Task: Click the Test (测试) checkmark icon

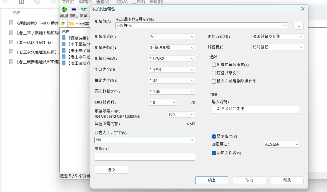Action: [83, 9]
